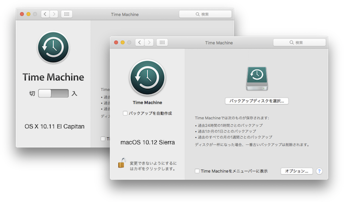
Task: Focus the 検索 search field in the El Capitan window
Action: coord(205,14)
